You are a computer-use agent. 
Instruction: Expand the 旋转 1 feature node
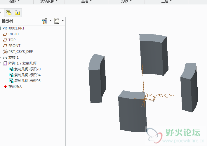(x=1, y=58)
